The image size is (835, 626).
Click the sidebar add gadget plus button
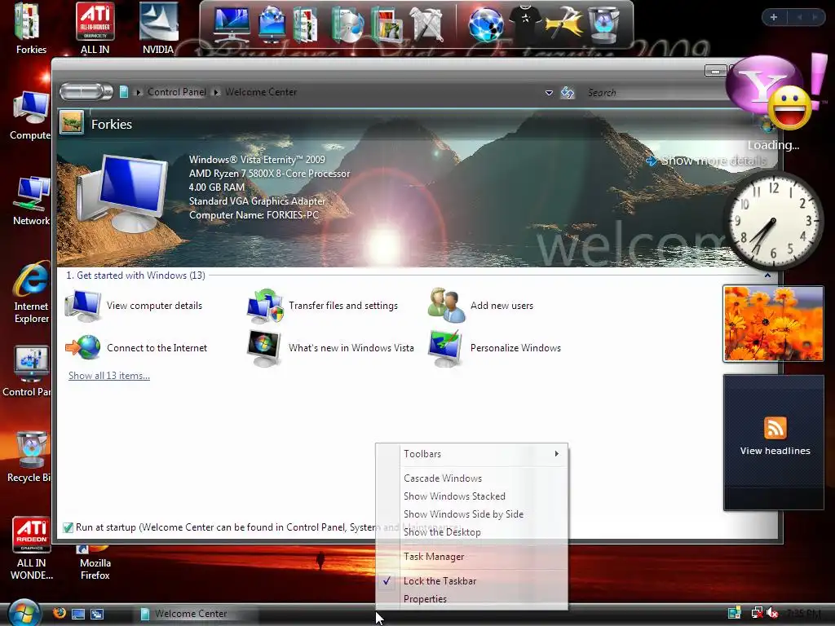tap(774, 17)
